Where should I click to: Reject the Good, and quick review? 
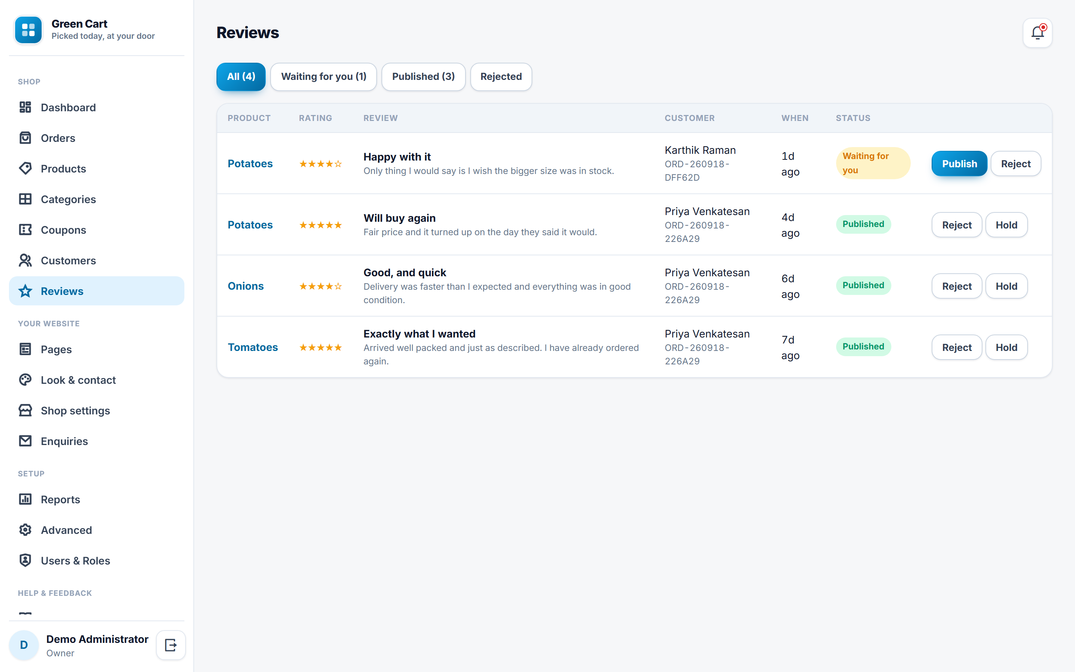click(x=956, y=286)
